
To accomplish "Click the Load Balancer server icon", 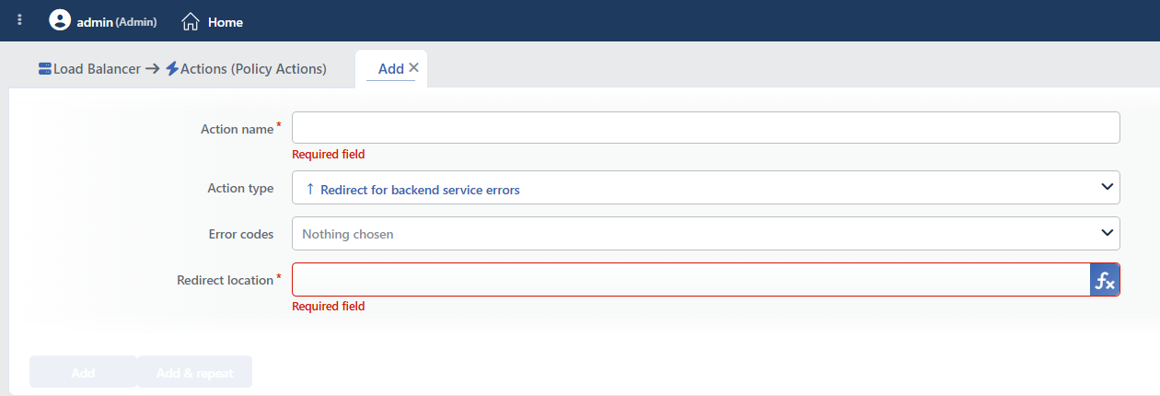I will (45, 68).
